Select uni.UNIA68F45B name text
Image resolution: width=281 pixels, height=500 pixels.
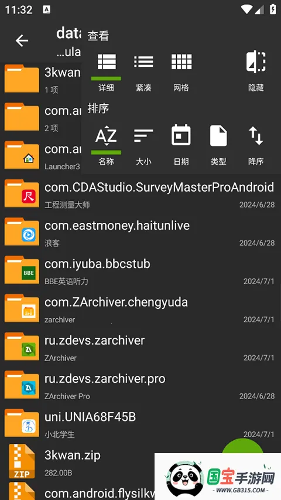[90, 417]
